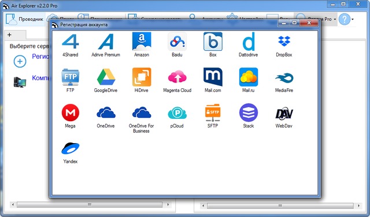Click left pane scrollbar right arrow
Image resolution: width=370 pixels, height=217 pixels.
(x=168, y=204)
